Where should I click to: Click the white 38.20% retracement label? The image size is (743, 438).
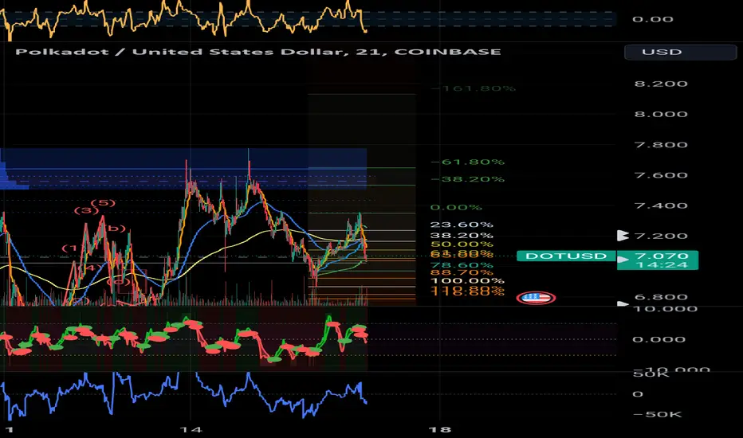(x=462, y=236)
